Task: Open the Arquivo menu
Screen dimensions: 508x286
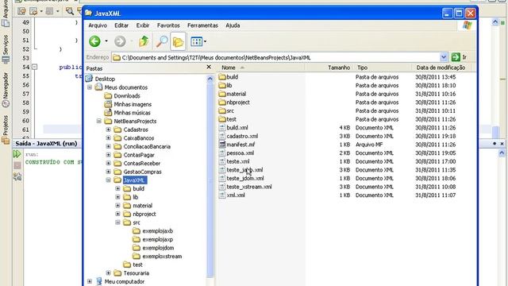Action: click(98, 25)
